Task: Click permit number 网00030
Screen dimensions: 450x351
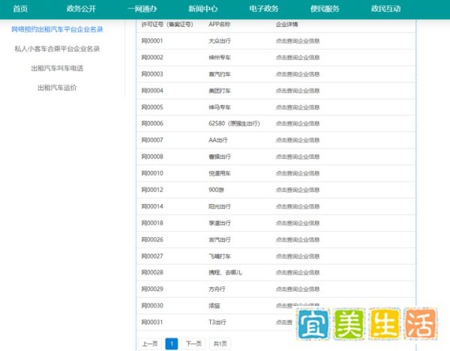Action: pos(152,306)
